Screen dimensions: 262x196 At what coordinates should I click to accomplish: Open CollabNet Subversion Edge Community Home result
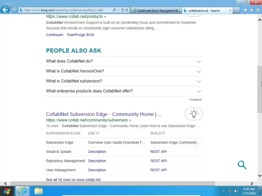click(104, 114)
